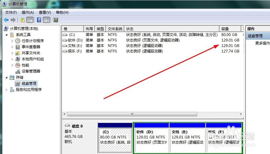Image resolution: width=270 pixels, height=154 pixels.
Task: Collapse the 系统工具 tree node
Action: tap(6, 35)
